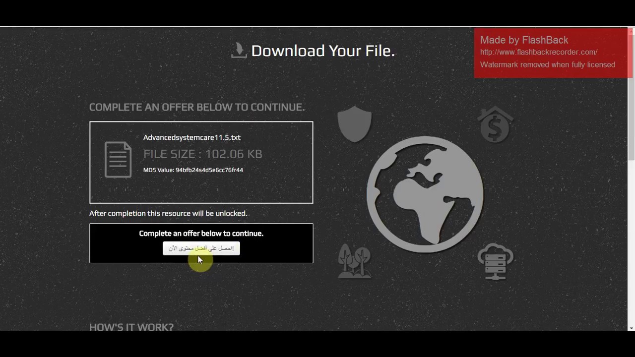This screenshot has height=357, width=635.
Task: Click the document file icon
Action: pyautogui.click(x=118, y=160)
